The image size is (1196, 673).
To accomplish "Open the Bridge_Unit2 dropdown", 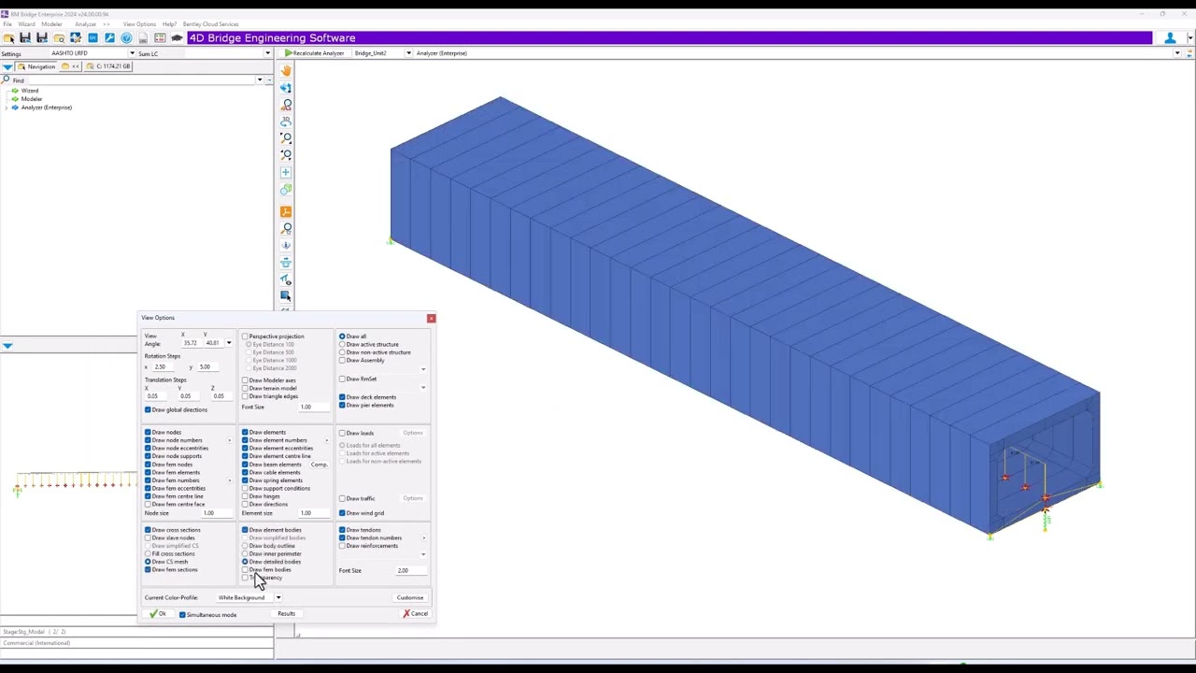I will pyautogui.click(x=408, y=53).
